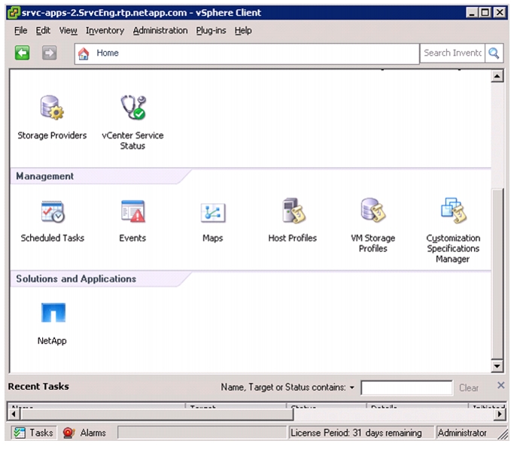Image resolution: width=511 pixels, height=459 pixels.
Task: Click the green Back navigation arrow
Action: (22, 53)
